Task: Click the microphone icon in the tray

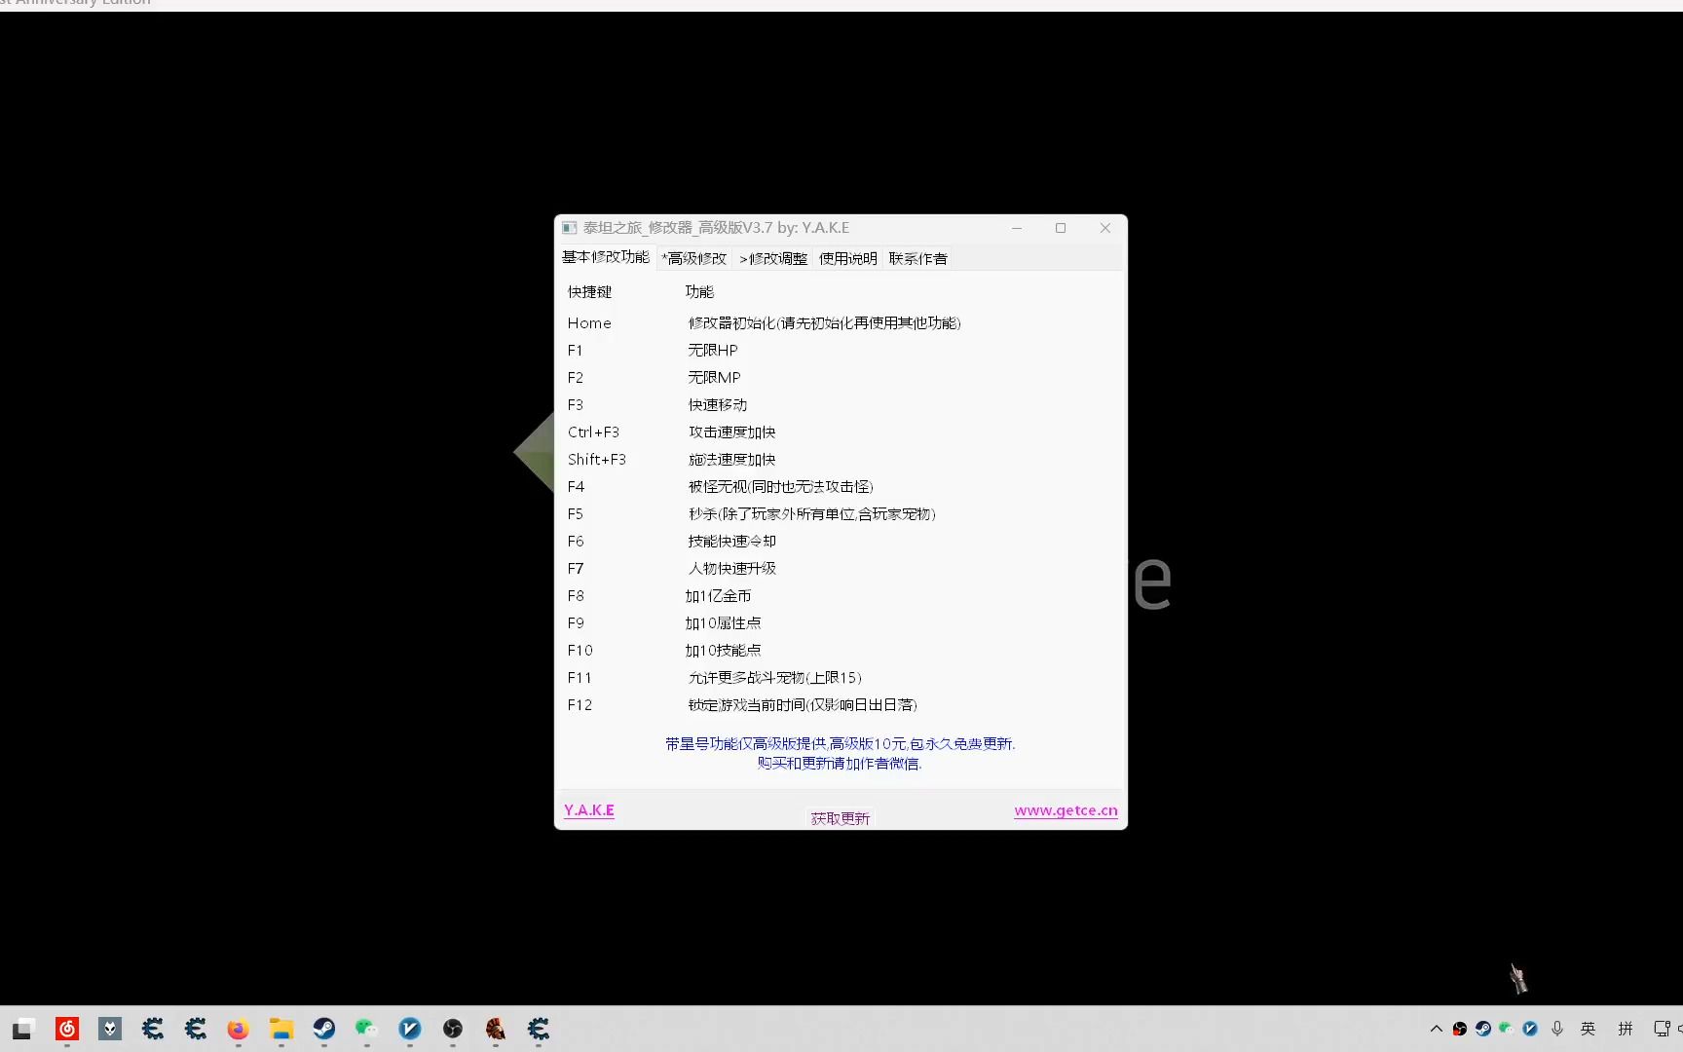Action: tap(1557, 1029)
